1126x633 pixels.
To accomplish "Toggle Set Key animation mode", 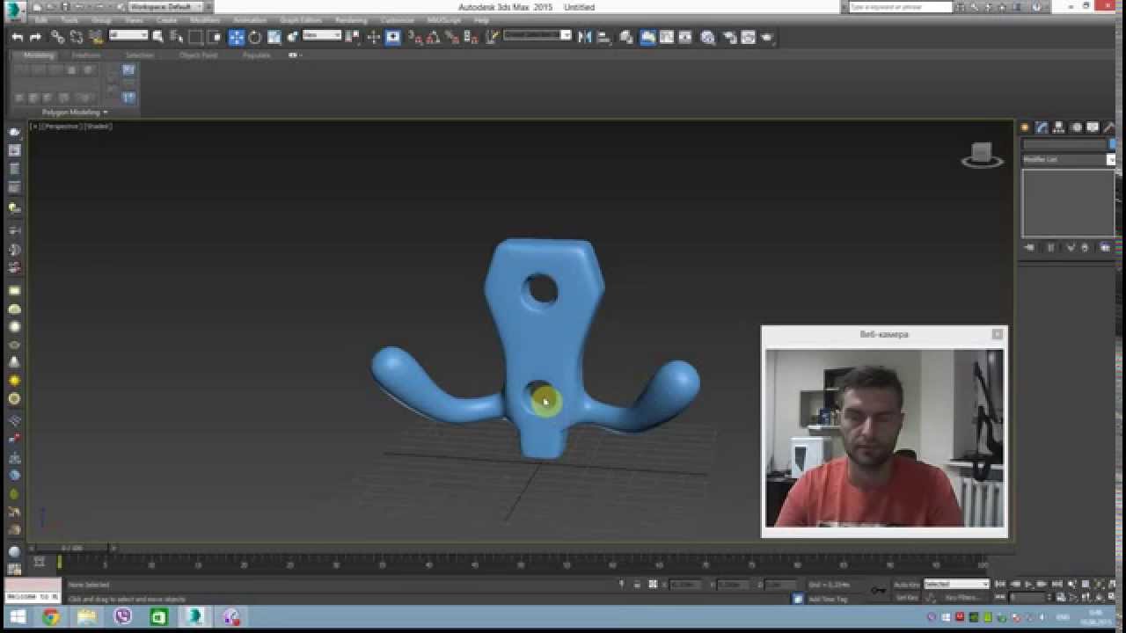I will (907, 597).
